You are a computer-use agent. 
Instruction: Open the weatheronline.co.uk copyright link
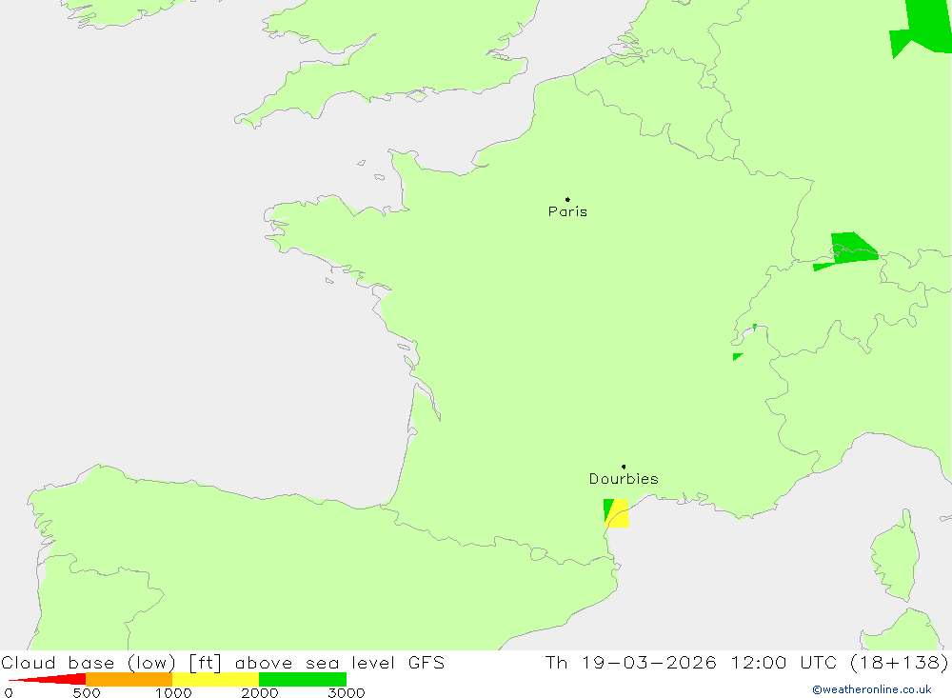[871, 689]
